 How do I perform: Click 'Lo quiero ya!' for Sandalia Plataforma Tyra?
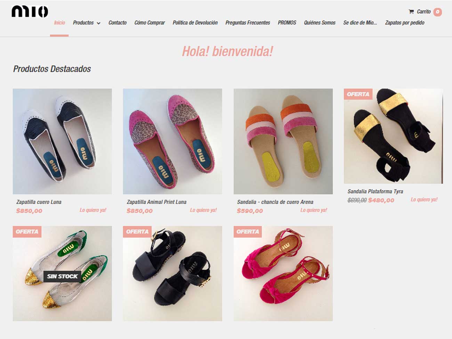click(x=424, y=200)
